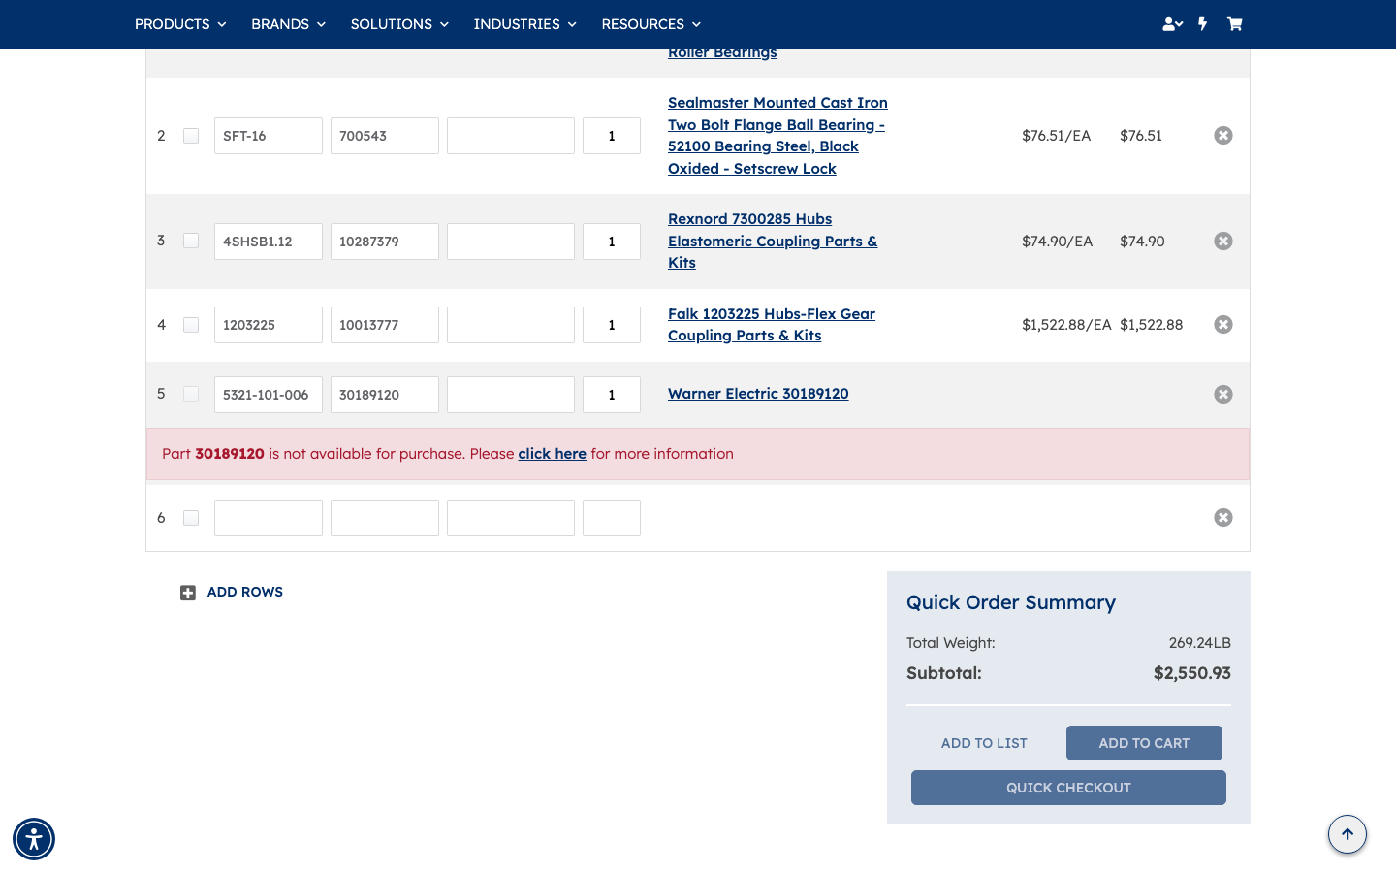
Task: Open the Solutions dropdown menu
Action: pos(399,24)
